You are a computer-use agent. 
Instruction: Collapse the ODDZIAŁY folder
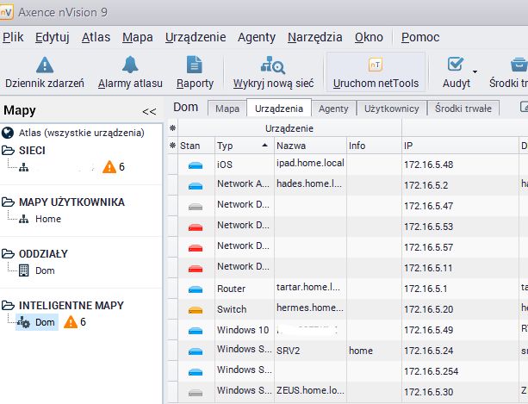(8, 253)
